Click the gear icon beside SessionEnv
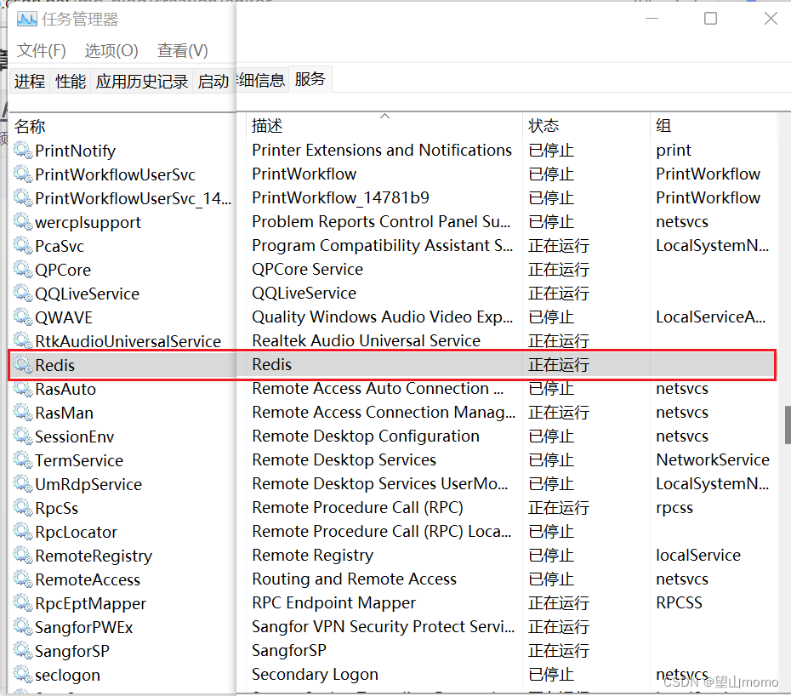The width and height of the screenshot is (791, 696). coord(23,436)
